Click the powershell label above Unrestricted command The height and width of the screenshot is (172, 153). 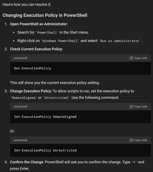tap(20, 140)
